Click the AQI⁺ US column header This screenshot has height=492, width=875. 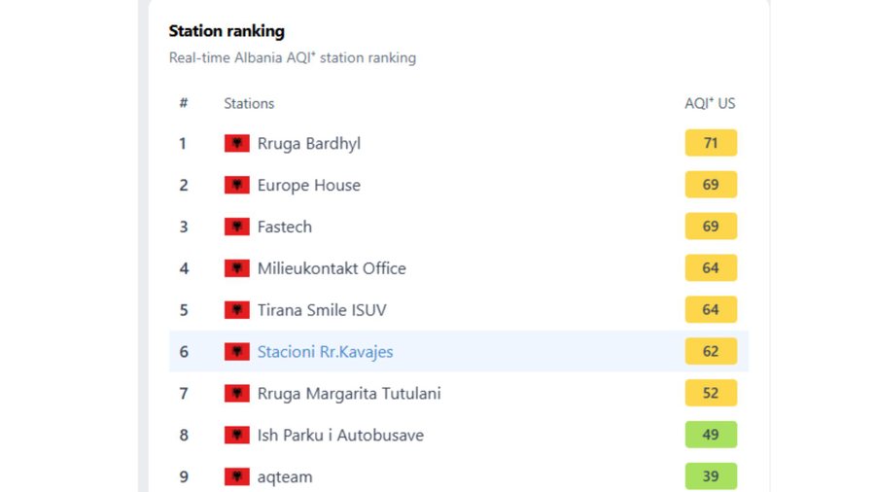(x=710, y=103)
